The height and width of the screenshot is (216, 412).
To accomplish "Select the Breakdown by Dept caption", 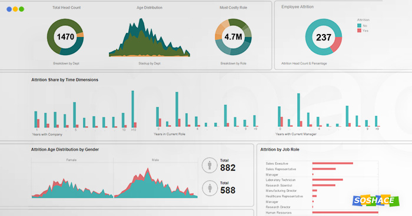I will (66, 63).
